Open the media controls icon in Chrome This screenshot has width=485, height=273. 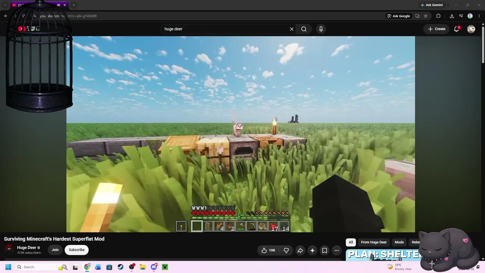(x=461, y=16)
